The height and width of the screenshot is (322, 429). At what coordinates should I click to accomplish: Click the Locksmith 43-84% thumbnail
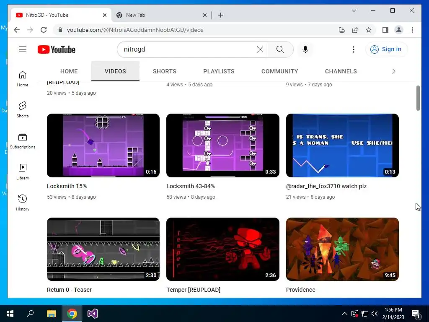[x=223, y=145]
